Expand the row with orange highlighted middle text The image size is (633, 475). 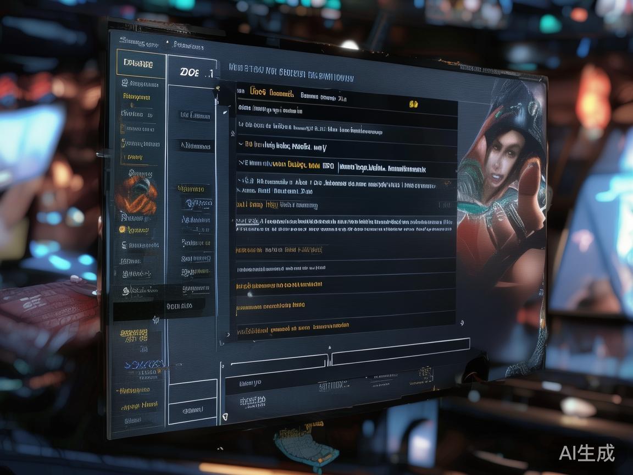click(x=241, y=163)
